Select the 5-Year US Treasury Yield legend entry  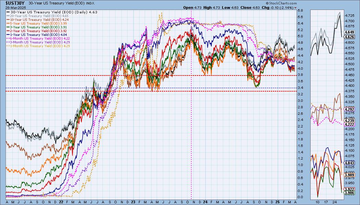click(x=37, y=23)
